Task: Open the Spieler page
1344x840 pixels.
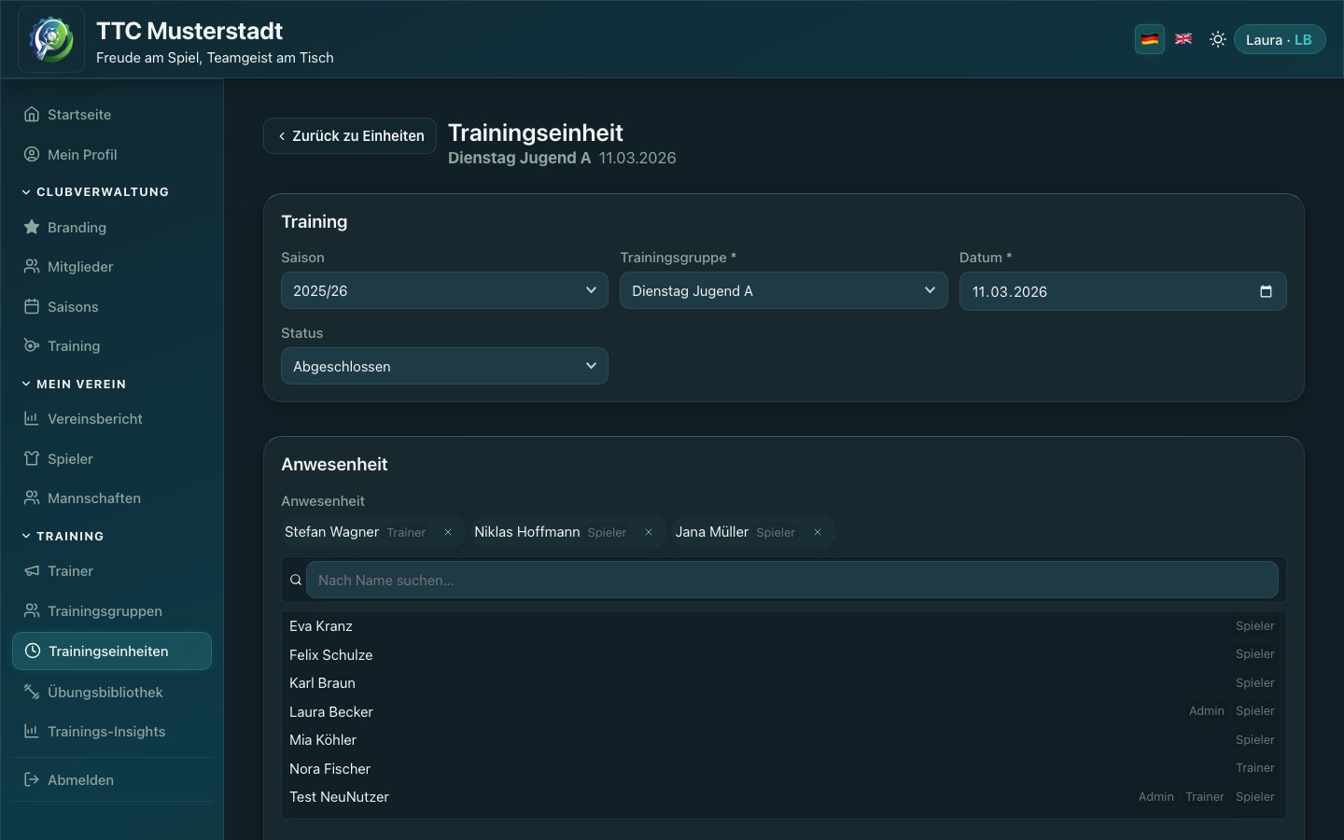Action: 112,459
